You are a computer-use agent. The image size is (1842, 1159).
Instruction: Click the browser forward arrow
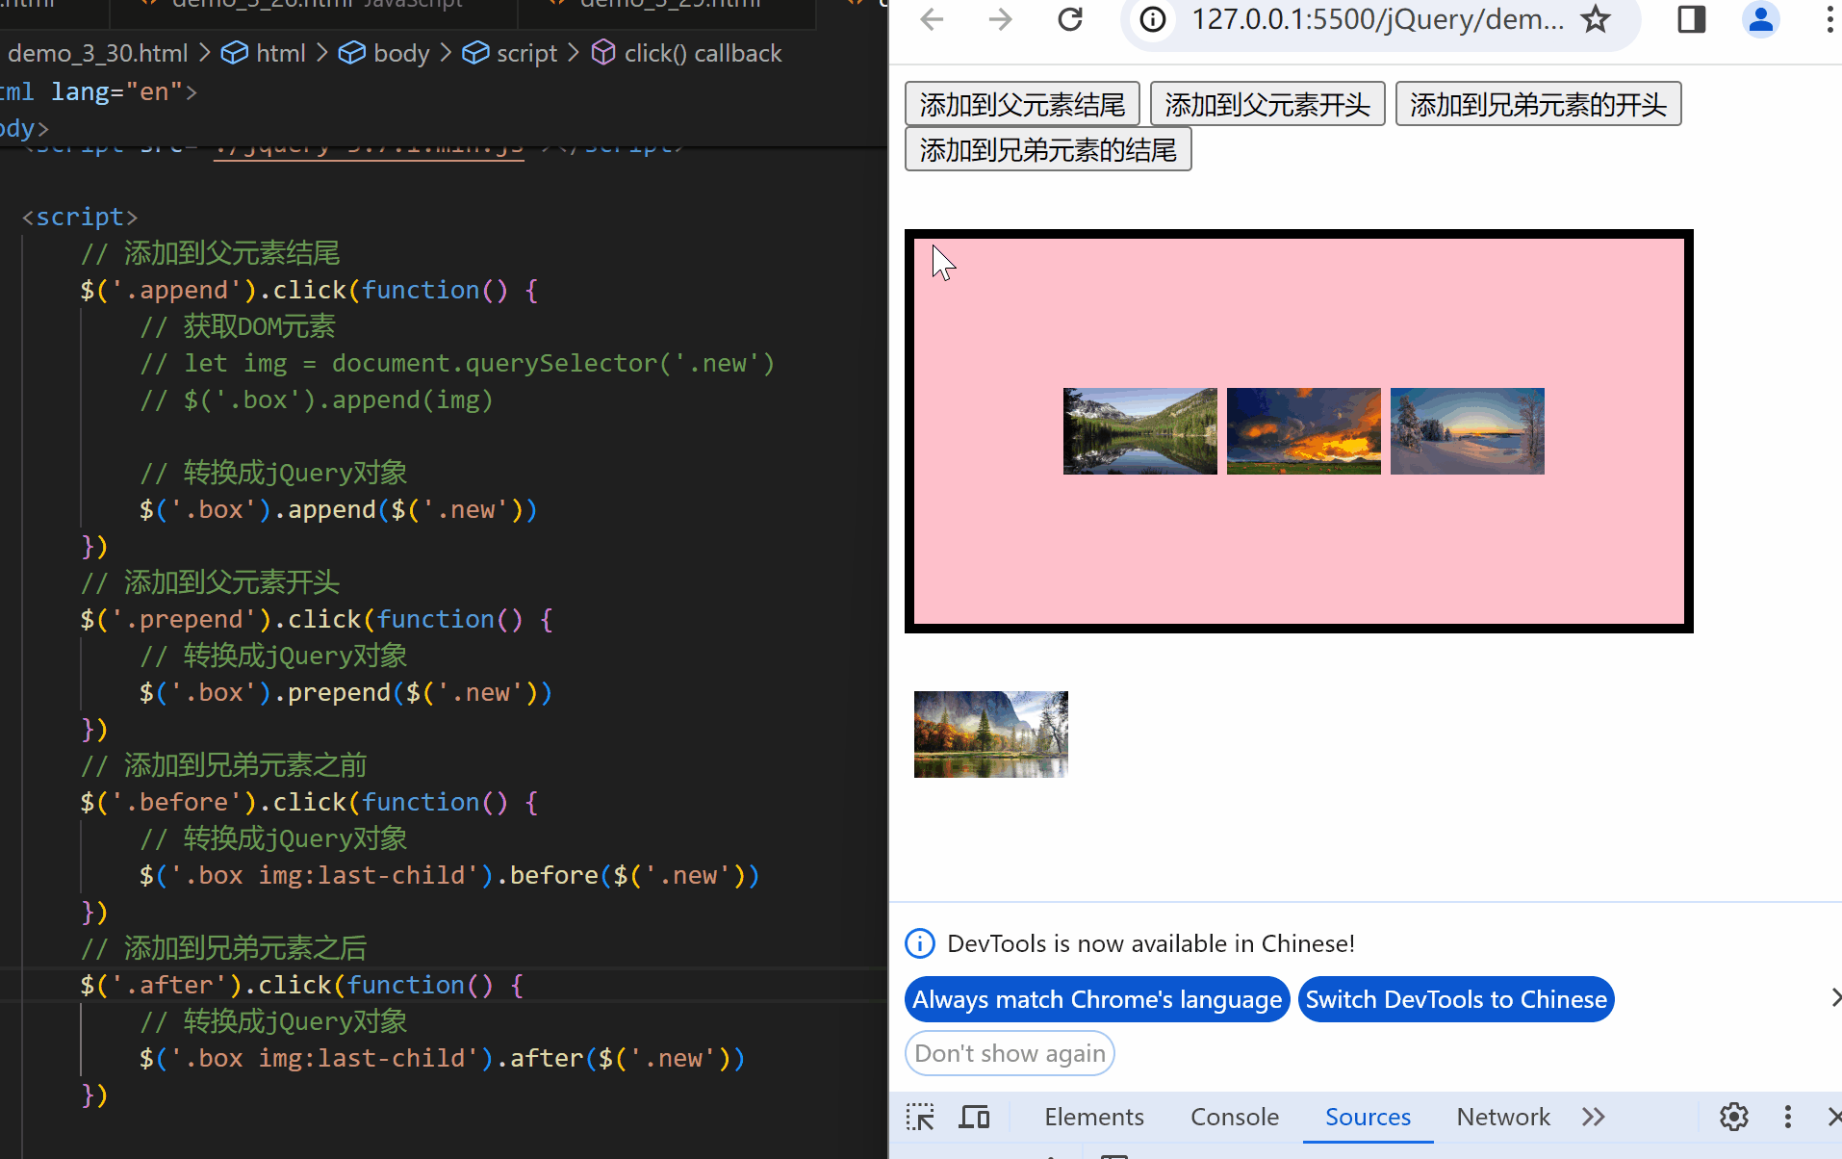(1001, 18)
